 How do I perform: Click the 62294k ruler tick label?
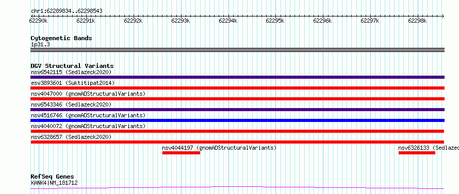click(x=228, y=21)
